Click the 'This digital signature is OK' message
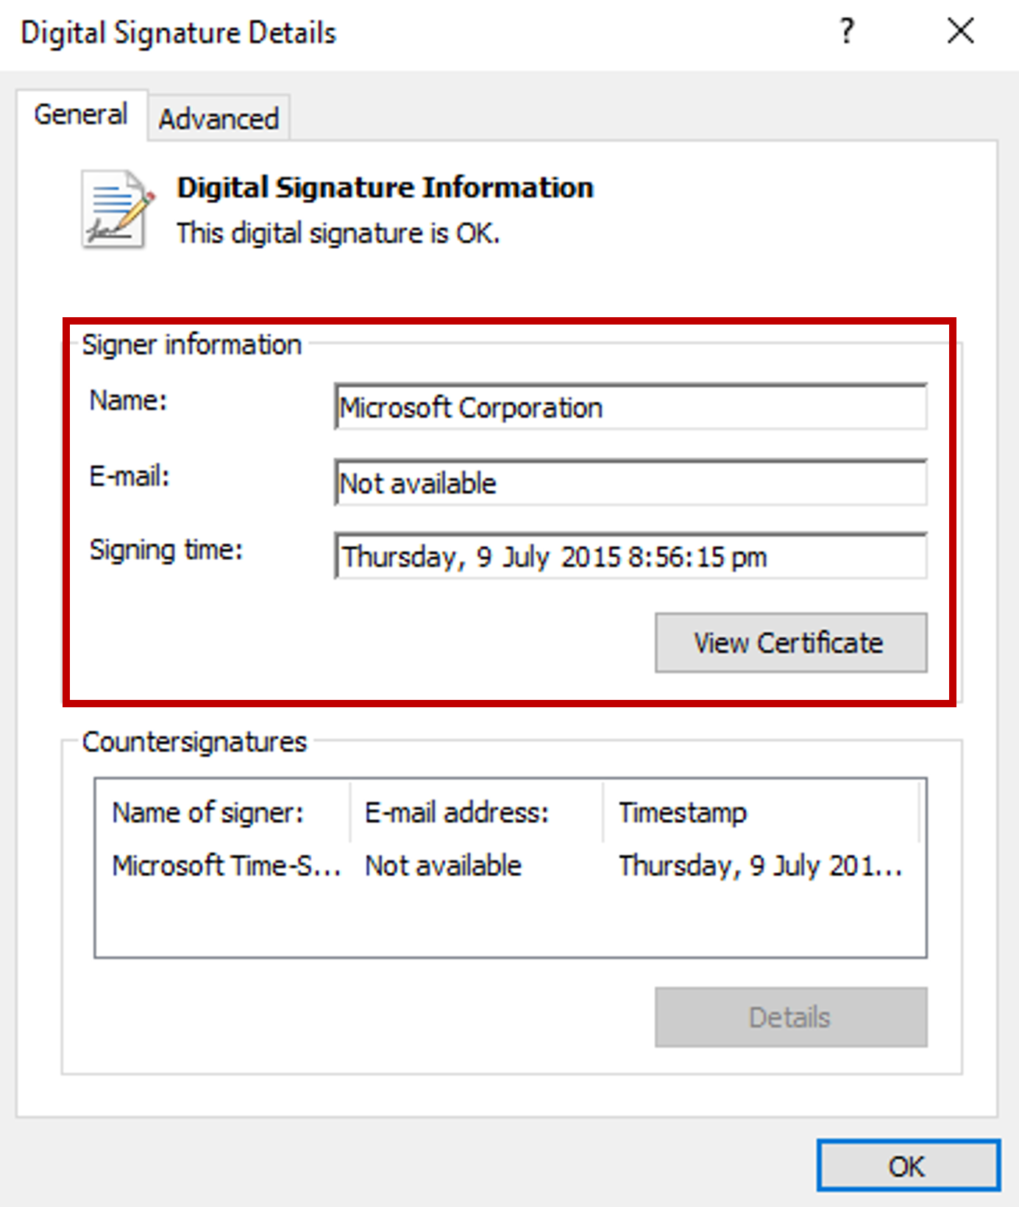This screenshot has height=1207, width=1019. pyautogui.click(x=338, y=233)
